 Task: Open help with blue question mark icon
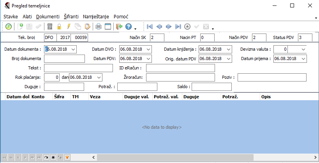pos(129,27)
